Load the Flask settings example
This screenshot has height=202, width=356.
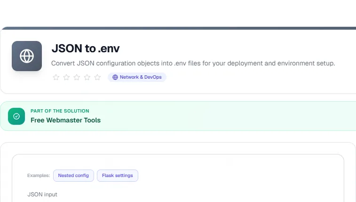coord(118,176)
